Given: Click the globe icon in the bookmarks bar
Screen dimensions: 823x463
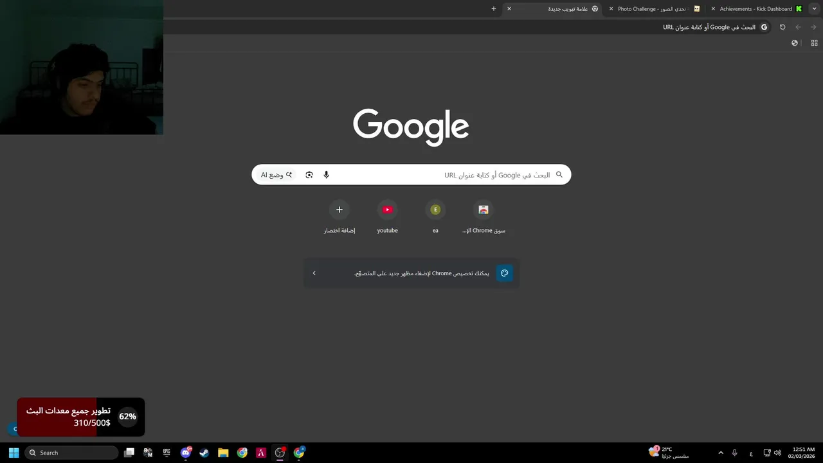Looking at the screenshot, I should (795, 43).
